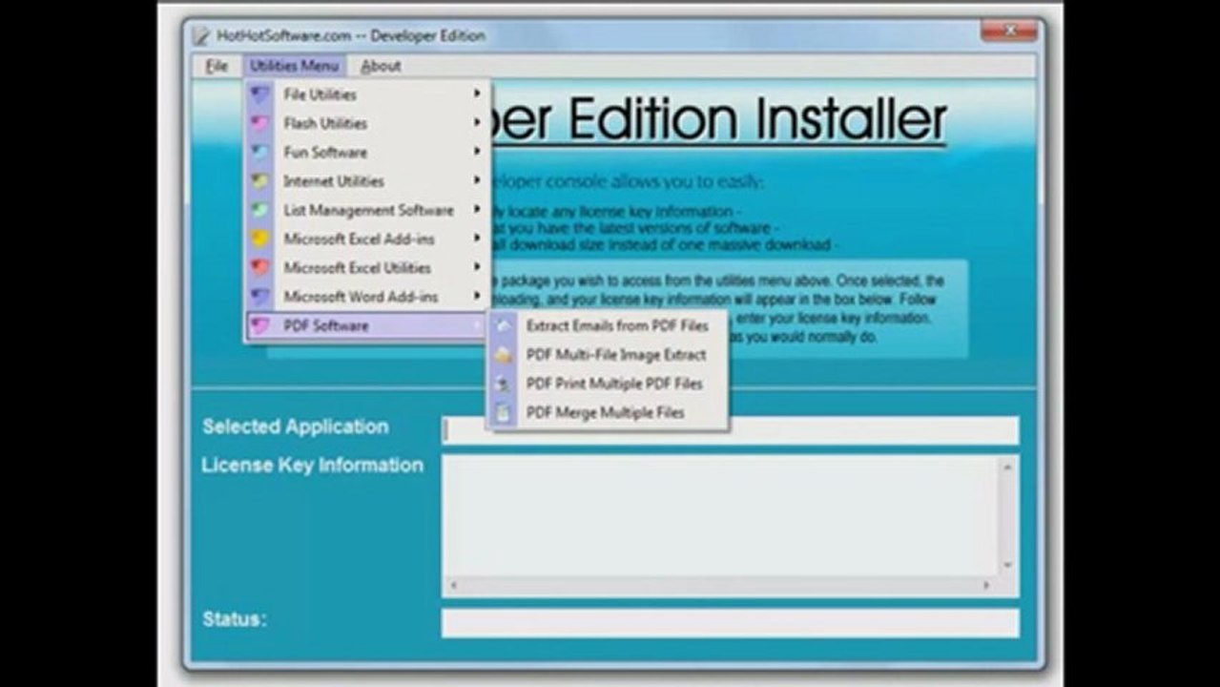
Task: Close the Utilities Menu dropdown
Action: [x=294, y=66]
